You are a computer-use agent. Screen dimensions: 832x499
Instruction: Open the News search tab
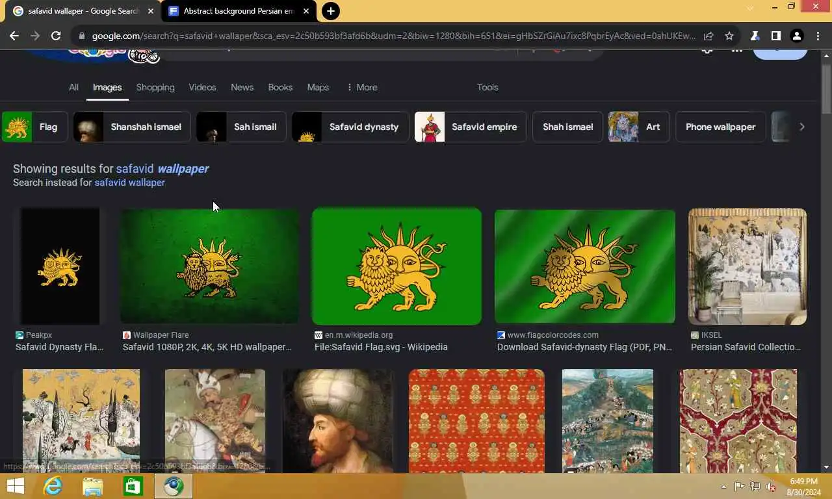242,87
